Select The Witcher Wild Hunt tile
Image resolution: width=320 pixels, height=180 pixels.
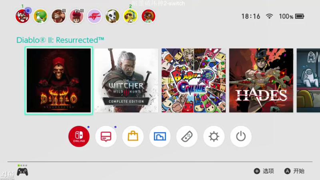(x=126, y=80)
